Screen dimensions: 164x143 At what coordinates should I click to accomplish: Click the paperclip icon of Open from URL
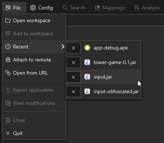point(8,73)
